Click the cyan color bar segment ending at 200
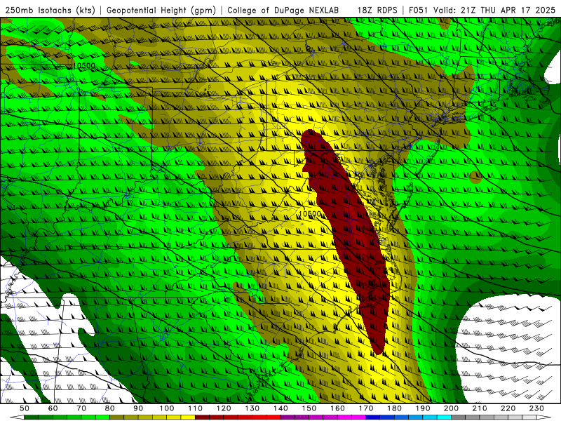 click(444, 417)
